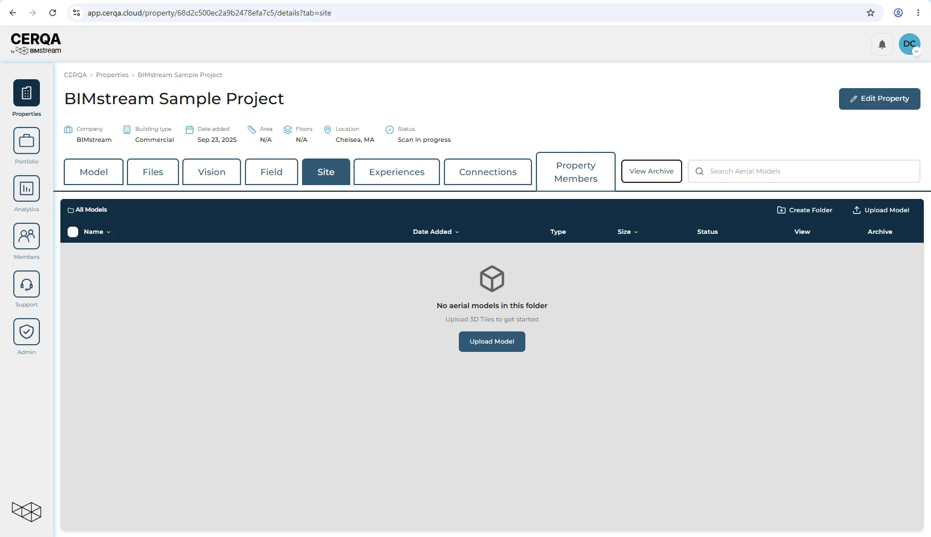Open the Analytics chart icon

[27, 188]
